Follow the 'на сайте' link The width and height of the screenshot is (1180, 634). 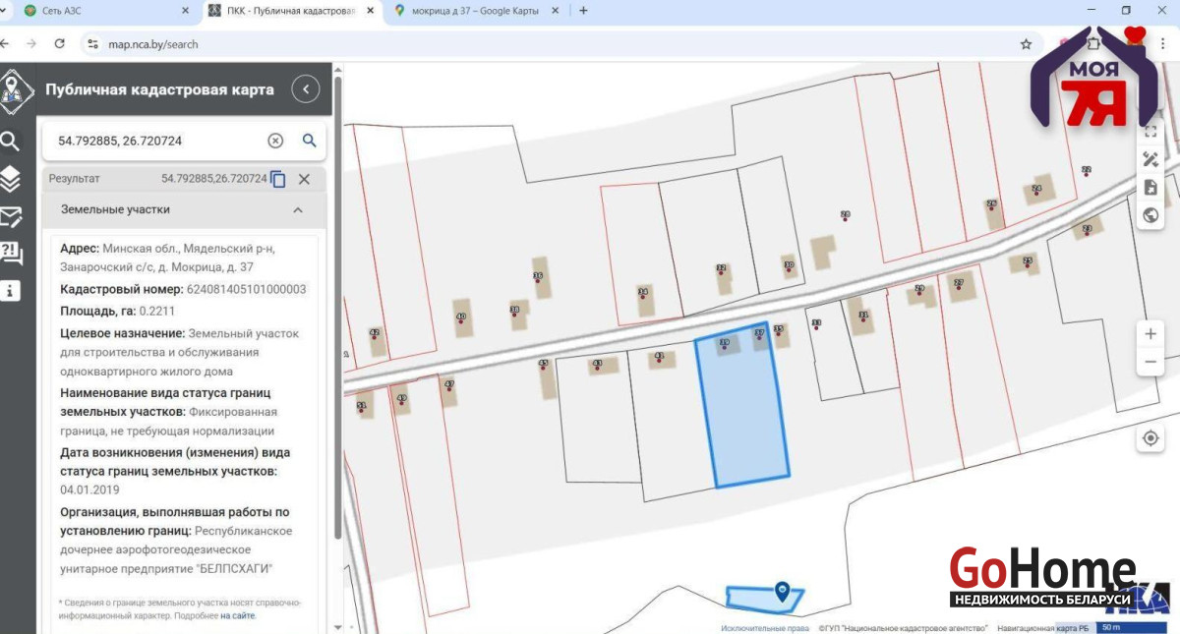237,615
